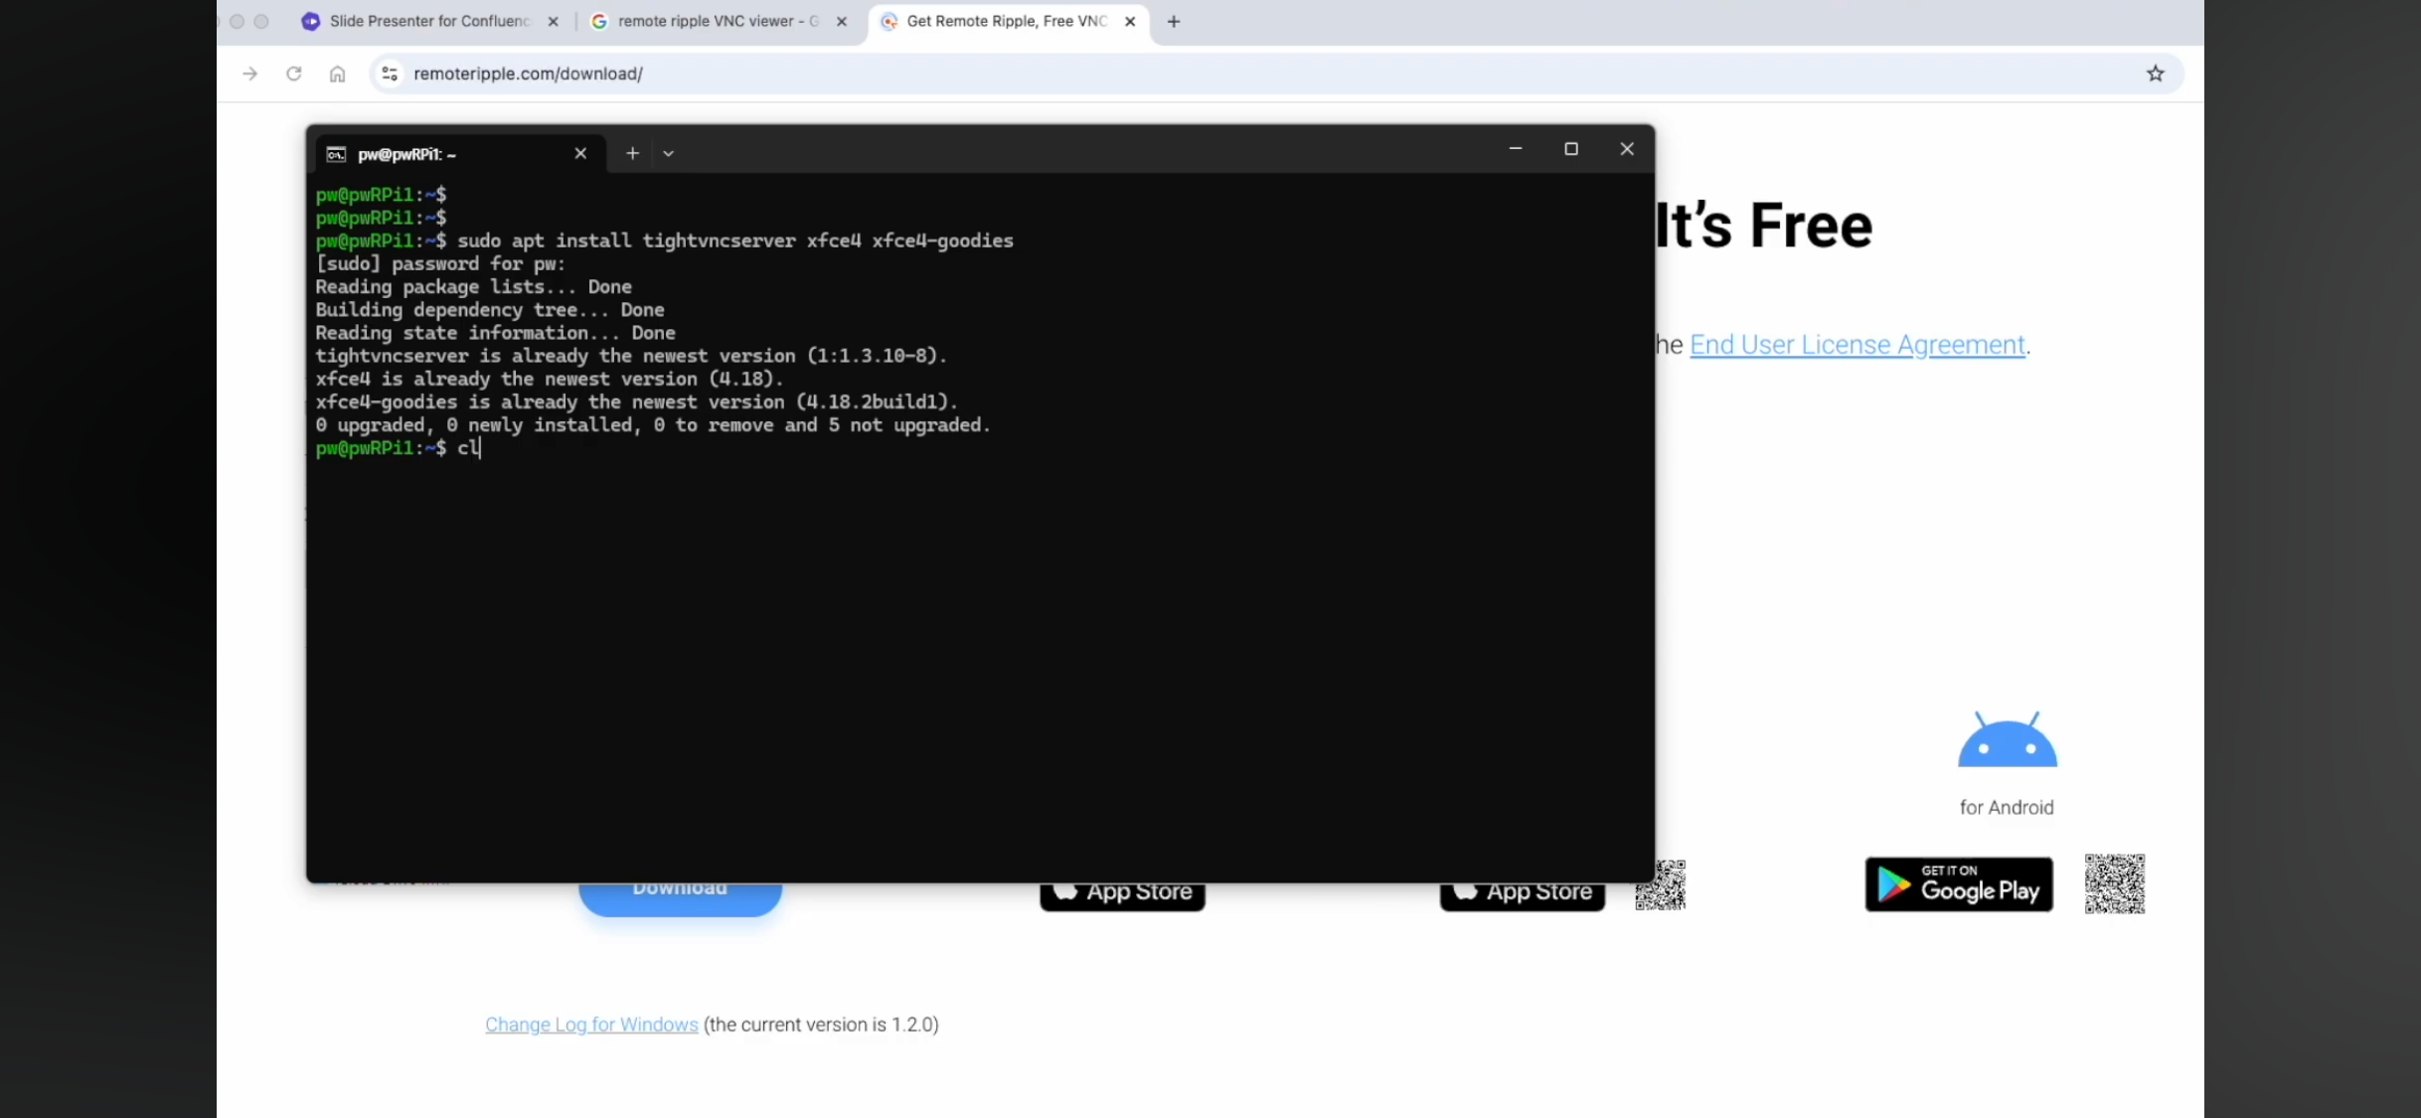The image size is (2421, 1118).
Task: Click the Android QR code image
Action: click(2114, 883)
